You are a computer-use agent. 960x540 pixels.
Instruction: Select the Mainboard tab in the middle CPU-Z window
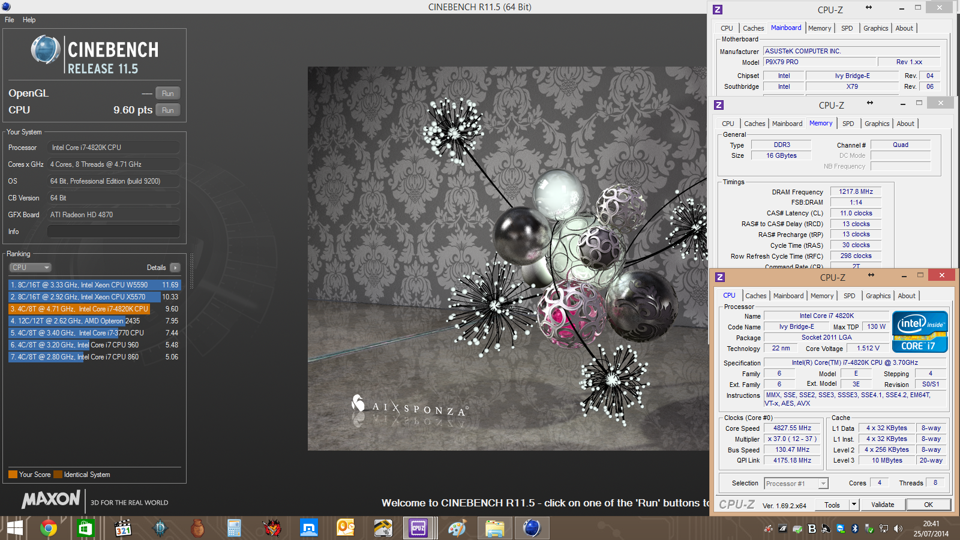(787, 124)
